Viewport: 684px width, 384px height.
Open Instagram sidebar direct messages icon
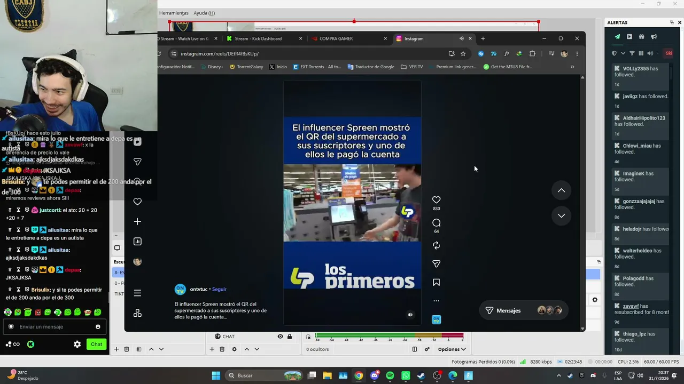[x=137, y=162]
